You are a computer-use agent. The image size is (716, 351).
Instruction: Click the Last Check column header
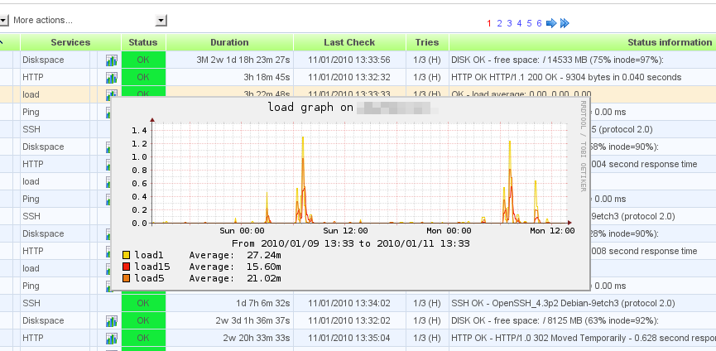click(x=349, y=42)
